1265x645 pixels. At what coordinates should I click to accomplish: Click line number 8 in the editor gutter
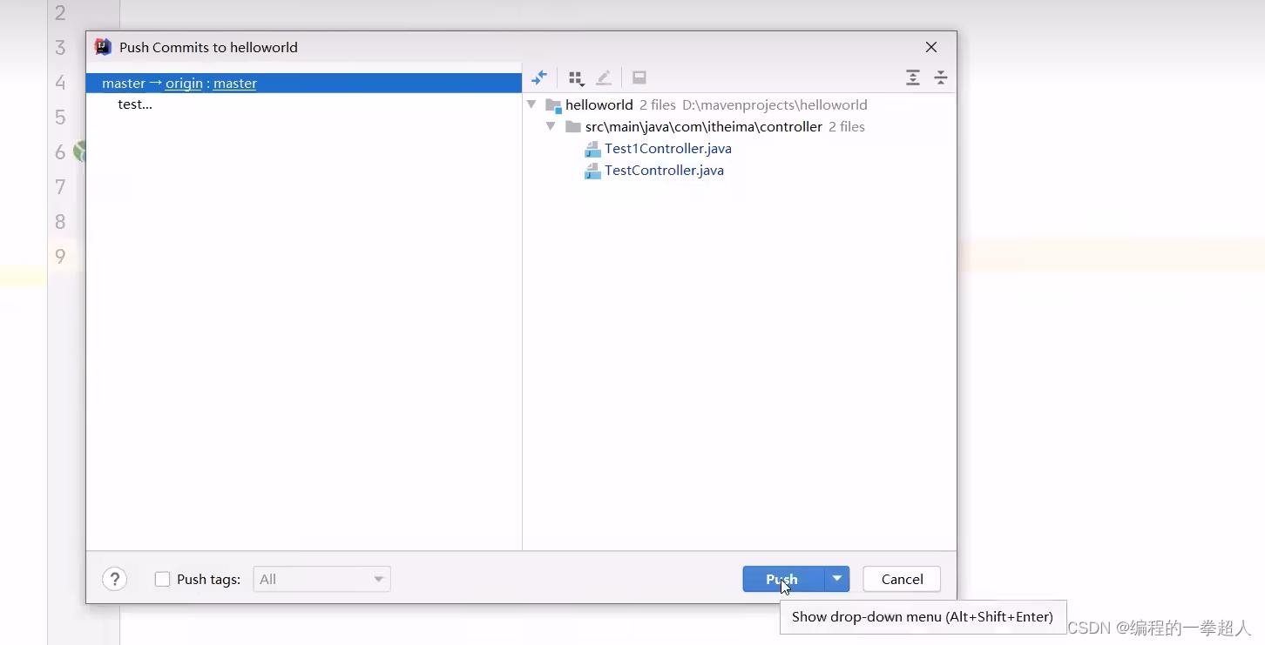60,221
